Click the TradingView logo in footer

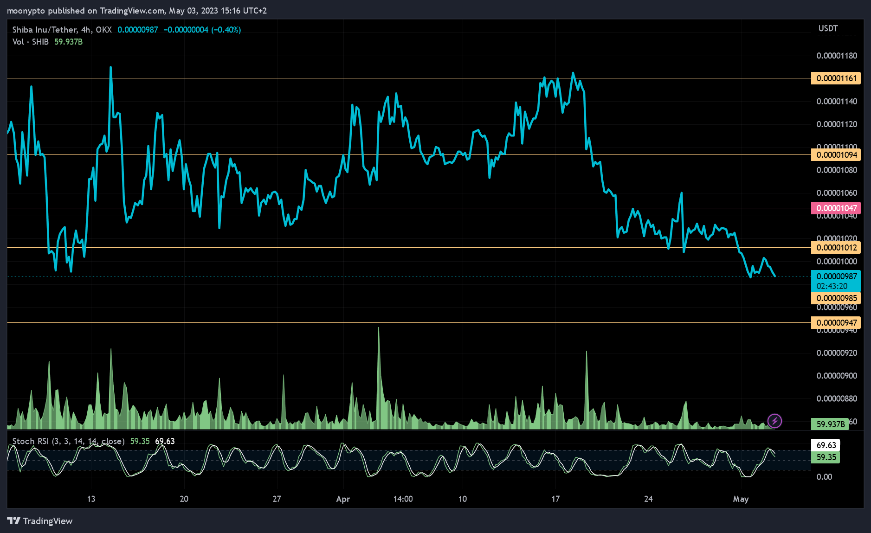click(x=40, y=521)
